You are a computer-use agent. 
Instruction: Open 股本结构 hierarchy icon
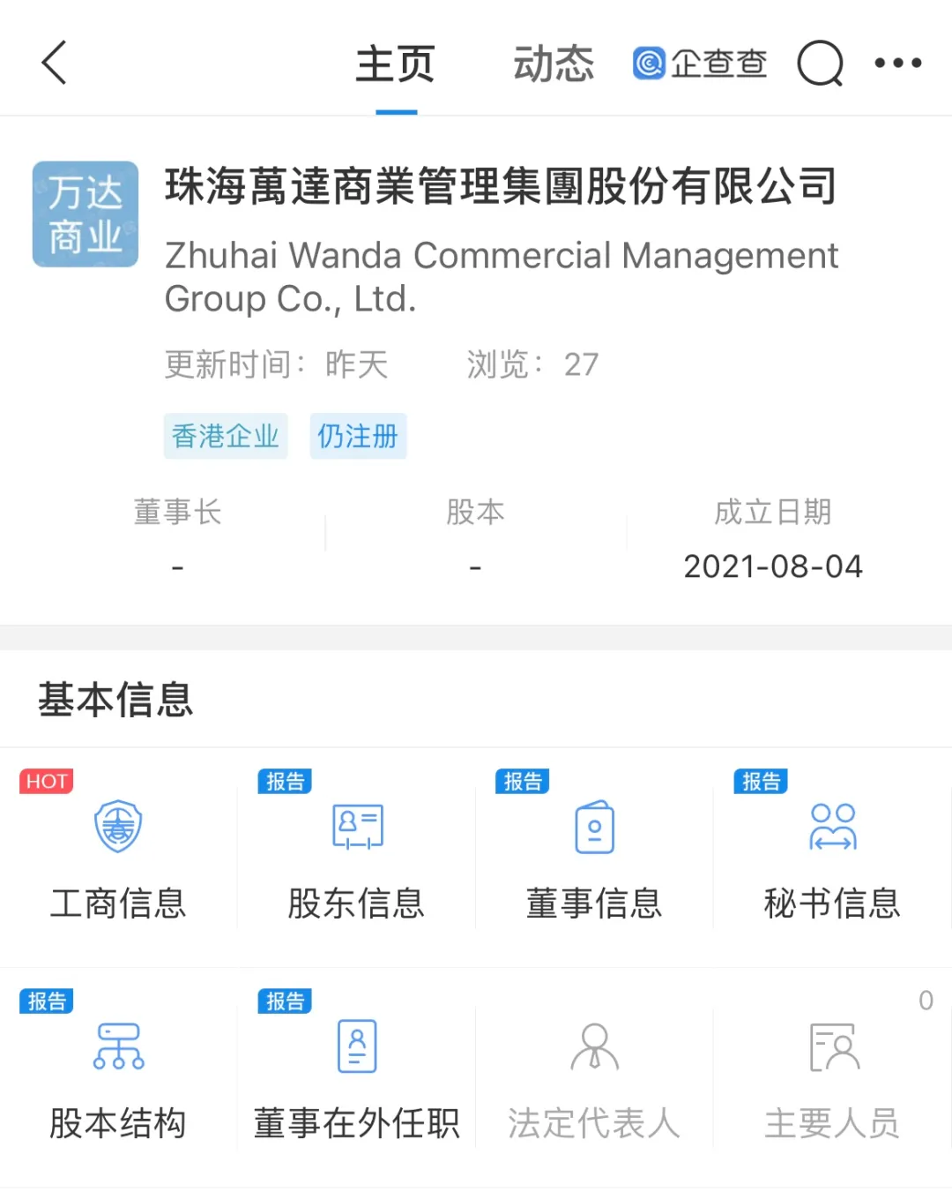[118, 1046]
